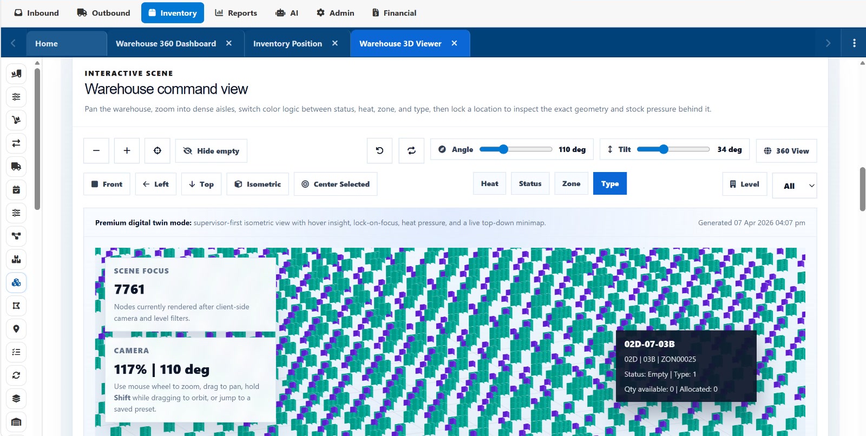Click the checklist sidebar icon

coord(16,352)
